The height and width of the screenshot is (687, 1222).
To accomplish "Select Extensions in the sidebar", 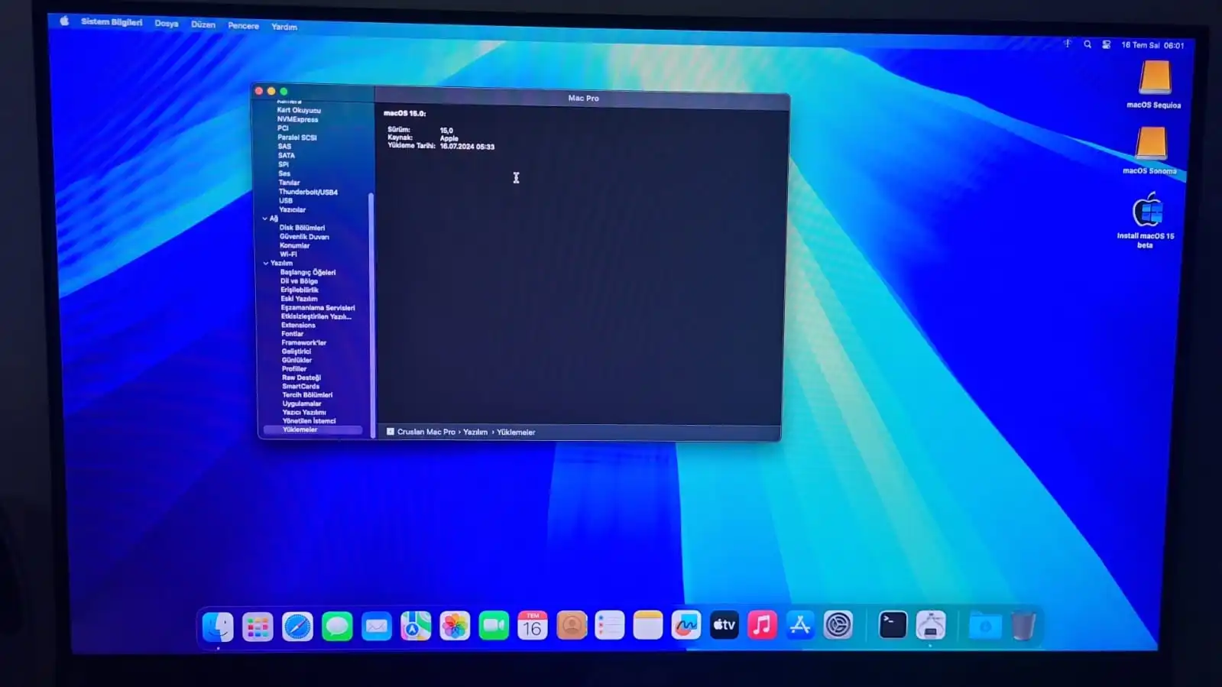I will click(298, 325).
